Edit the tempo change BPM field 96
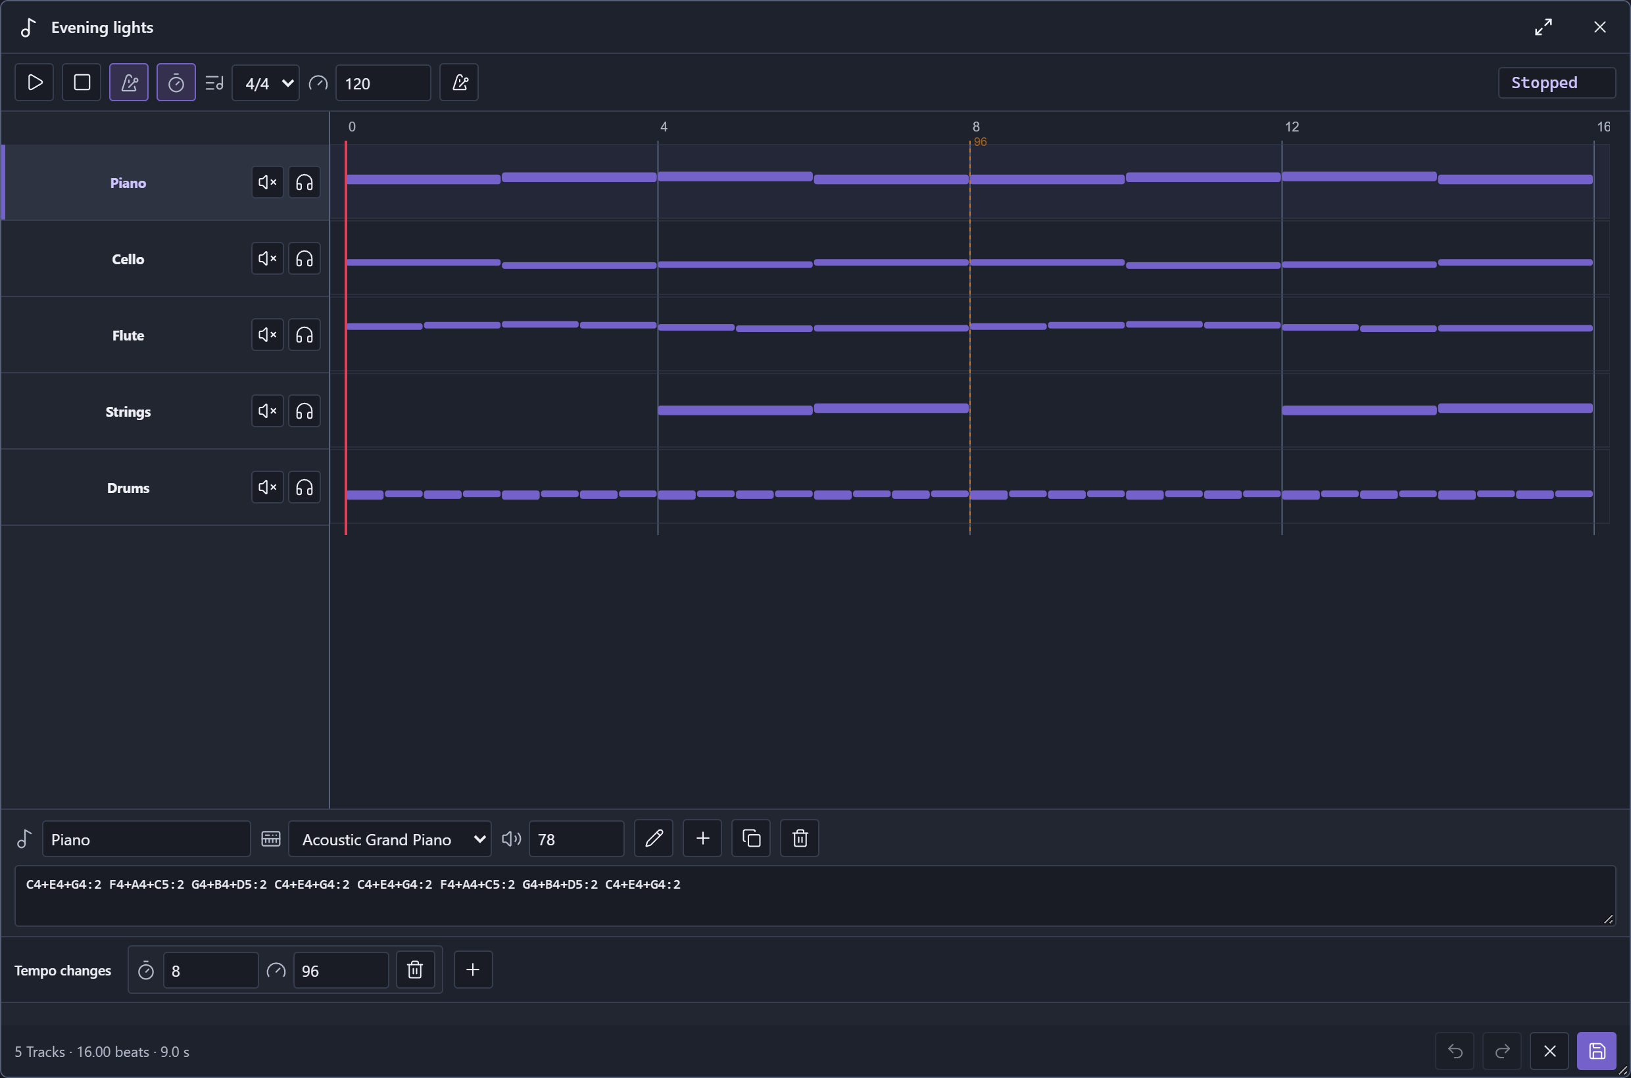Screen dimensions: 1631x1078 pos(341,970)
